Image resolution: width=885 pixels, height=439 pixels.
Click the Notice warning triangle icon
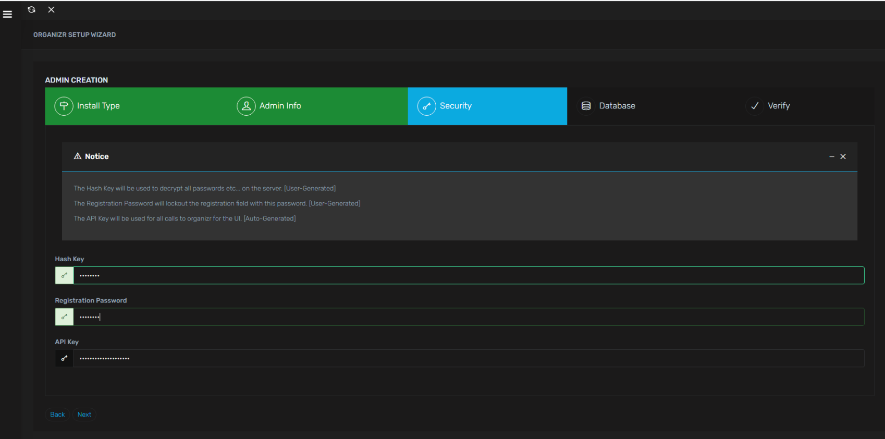coord(78,156)
